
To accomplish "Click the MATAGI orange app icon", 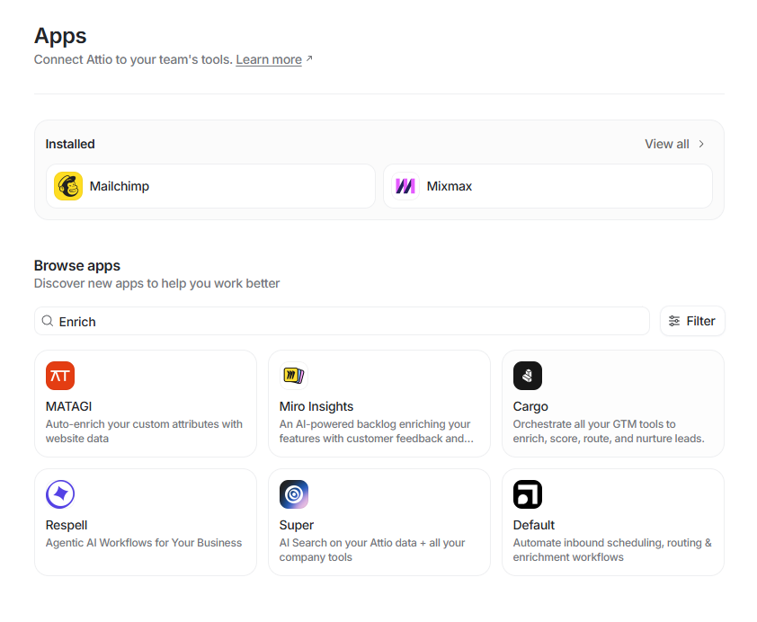I will point(60,376).
